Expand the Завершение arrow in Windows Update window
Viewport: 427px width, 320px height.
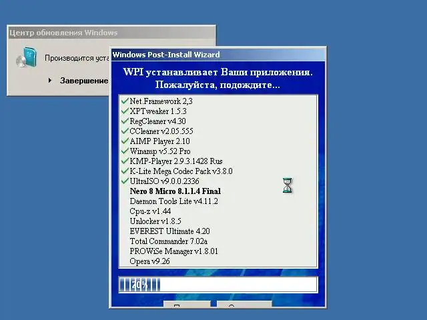[x=50, y=80]
